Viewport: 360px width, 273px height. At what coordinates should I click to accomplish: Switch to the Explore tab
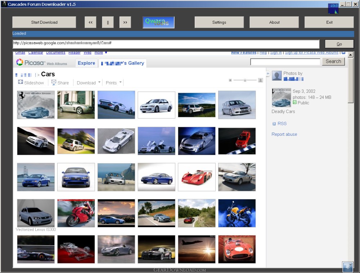click(86, 63)
